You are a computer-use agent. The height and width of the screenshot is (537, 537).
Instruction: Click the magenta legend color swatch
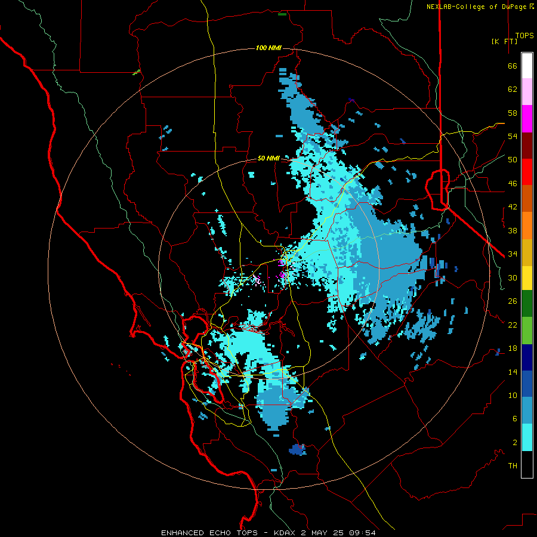click(527, 119)
